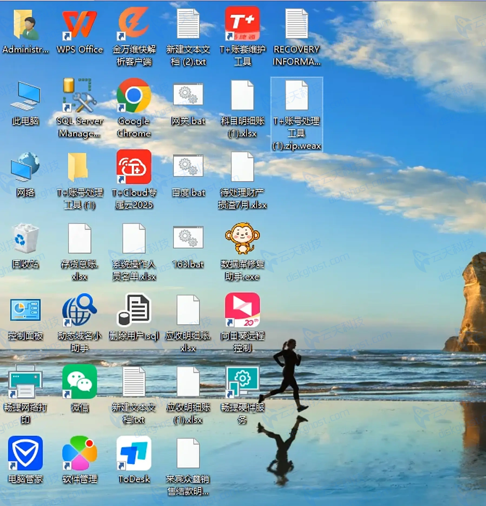Screen dimensions: 486x506
Task: Launch T+Cloud专属云2025 shortcut
Action: [134, 167]
